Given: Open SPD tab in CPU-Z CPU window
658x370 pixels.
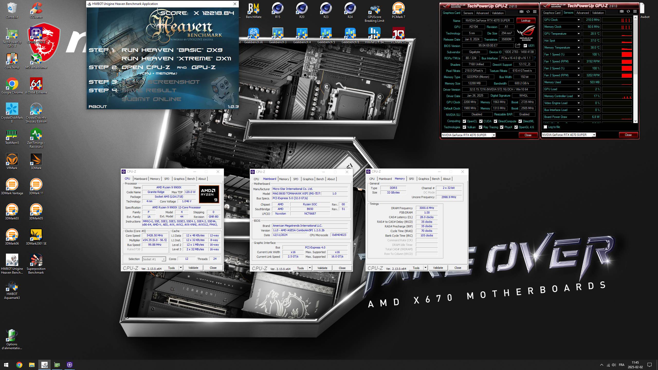Looking at the screenshot, I should point(167,179).
